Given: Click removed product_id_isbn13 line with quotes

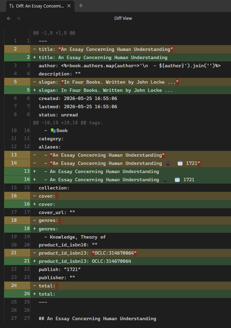Looking at the screenshot, I should coord(117,253).
